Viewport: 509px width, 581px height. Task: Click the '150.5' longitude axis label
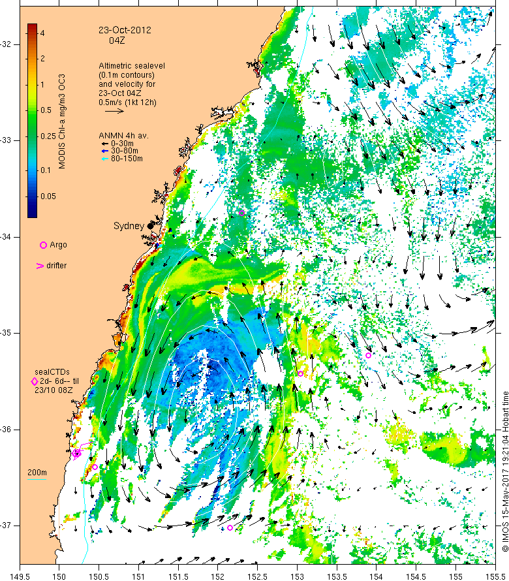pyautogui.click(x=99, y=577)
